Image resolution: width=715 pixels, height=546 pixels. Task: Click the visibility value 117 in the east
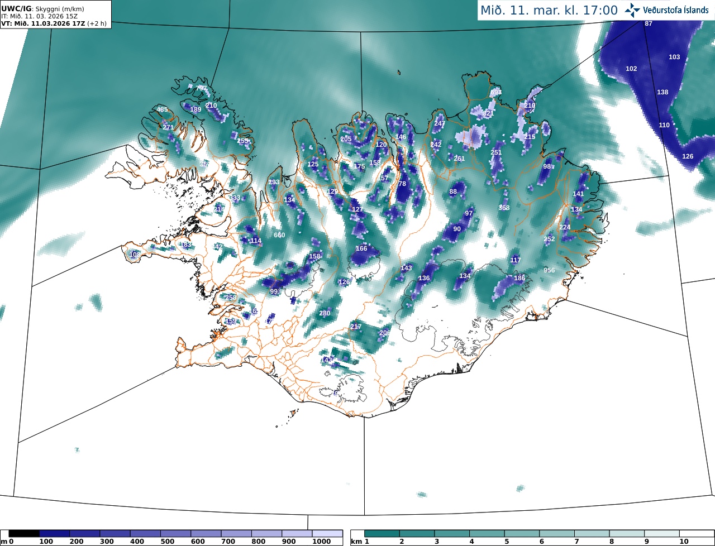516,260
